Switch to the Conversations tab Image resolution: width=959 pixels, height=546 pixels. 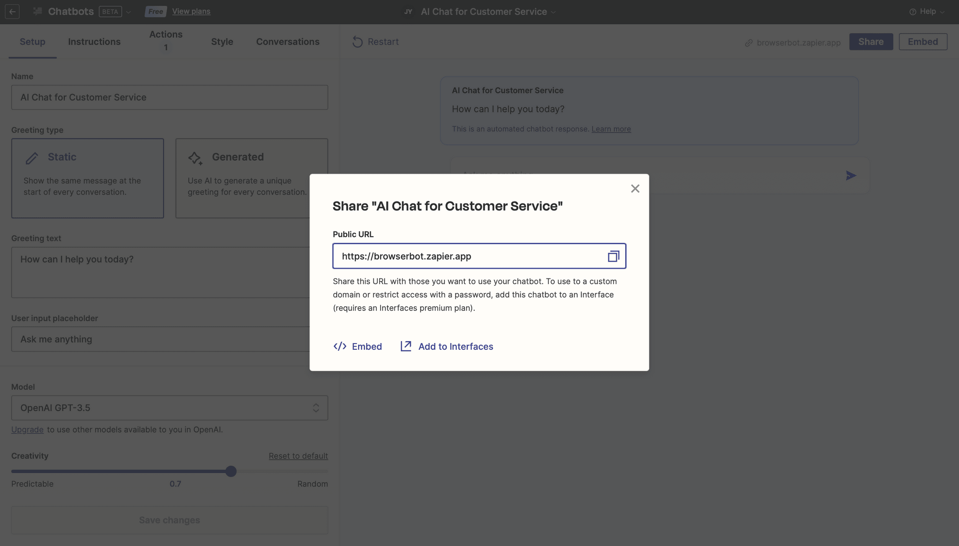(287, 42)
